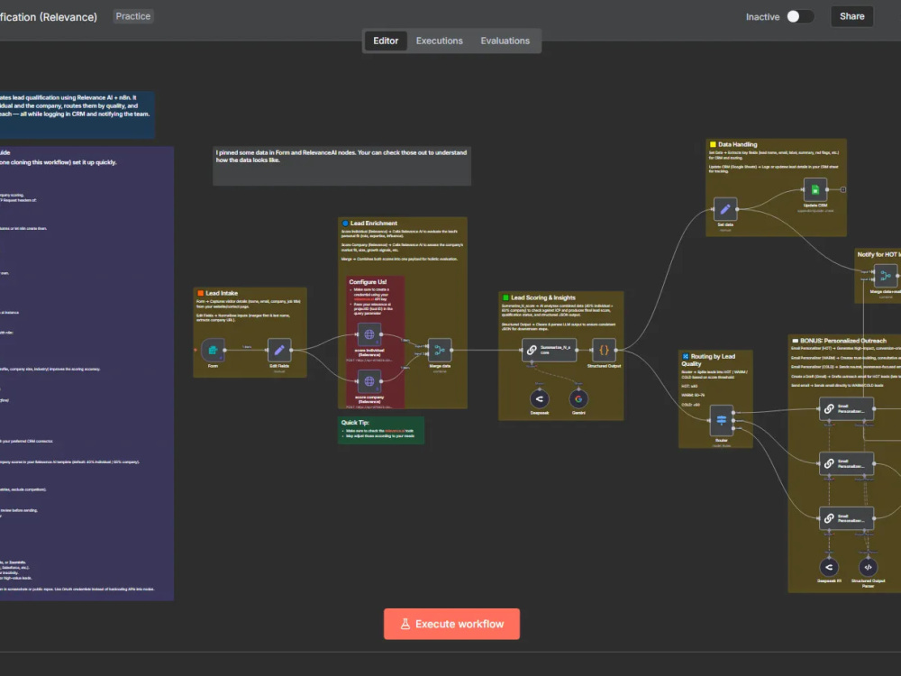Click the plus connector after Update CRM
Viewport: 901px width, 676px height.
coord(843,189)
